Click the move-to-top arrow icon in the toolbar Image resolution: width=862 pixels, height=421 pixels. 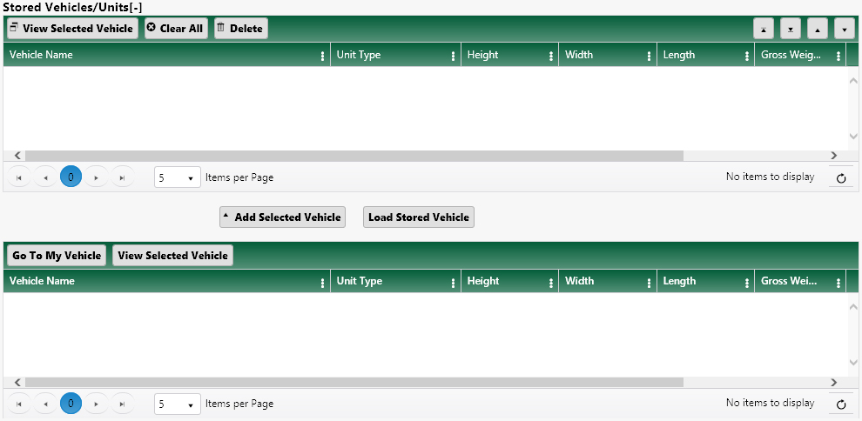coord(764,29)
